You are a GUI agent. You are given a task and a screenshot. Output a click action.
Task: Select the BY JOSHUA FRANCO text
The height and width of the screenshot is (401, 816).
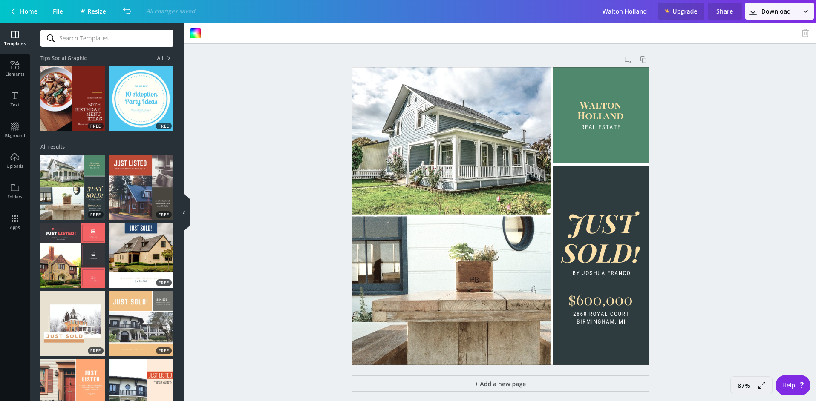coord(601,273)
